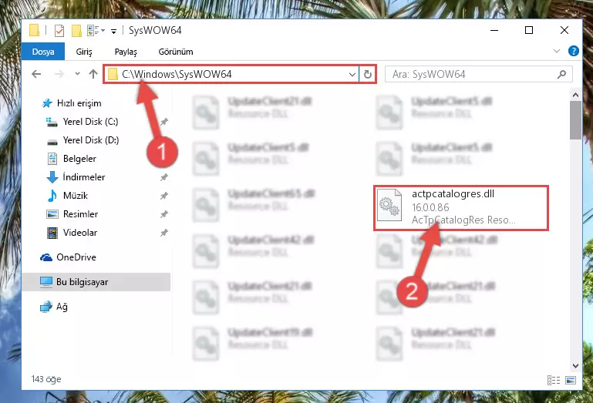Viewport: 593px width, 403px height.
Task: Click pin icon next to Yerel Disk (C:)
Action: [x=163, y=122]
